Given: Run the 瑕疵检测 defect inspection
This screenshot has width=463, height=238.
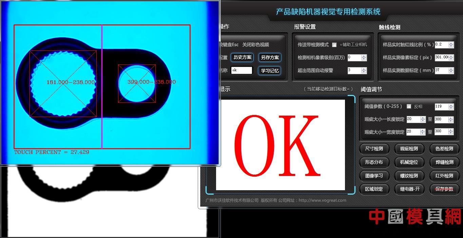Looking at the screenshot, I should pos(409,148).
